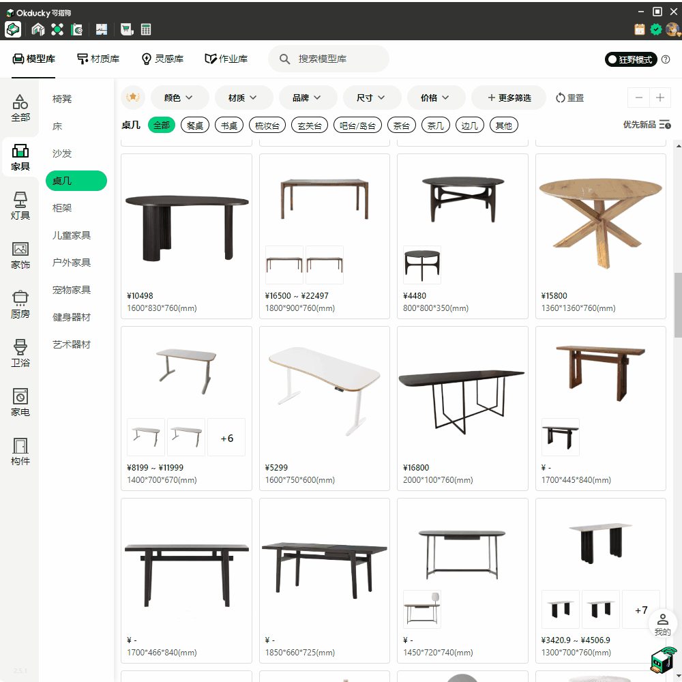This screenshot has height=682, width=682.
Task: Switch to the 材质库 tab
Action: pos(98,59)
